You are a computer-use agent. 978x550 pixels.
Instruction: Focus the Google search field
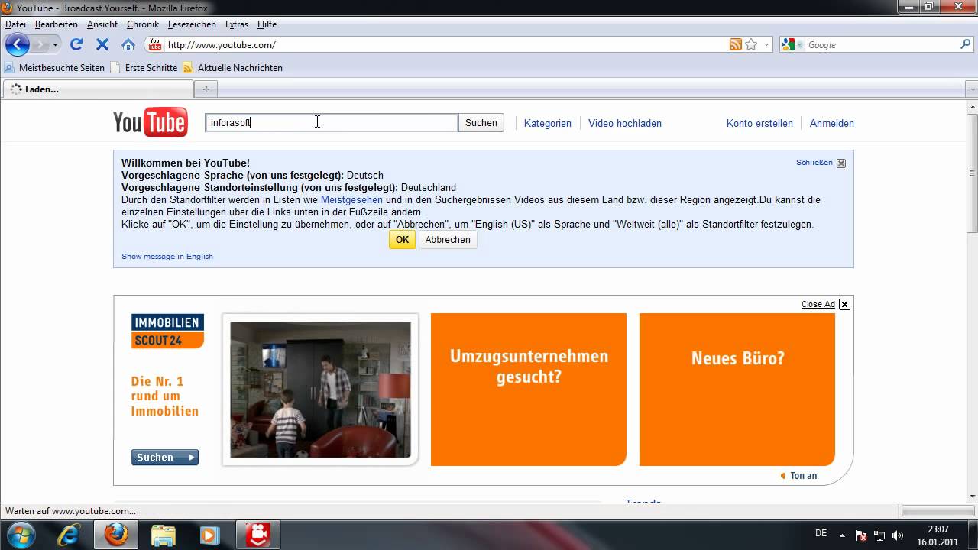(882, 45)
